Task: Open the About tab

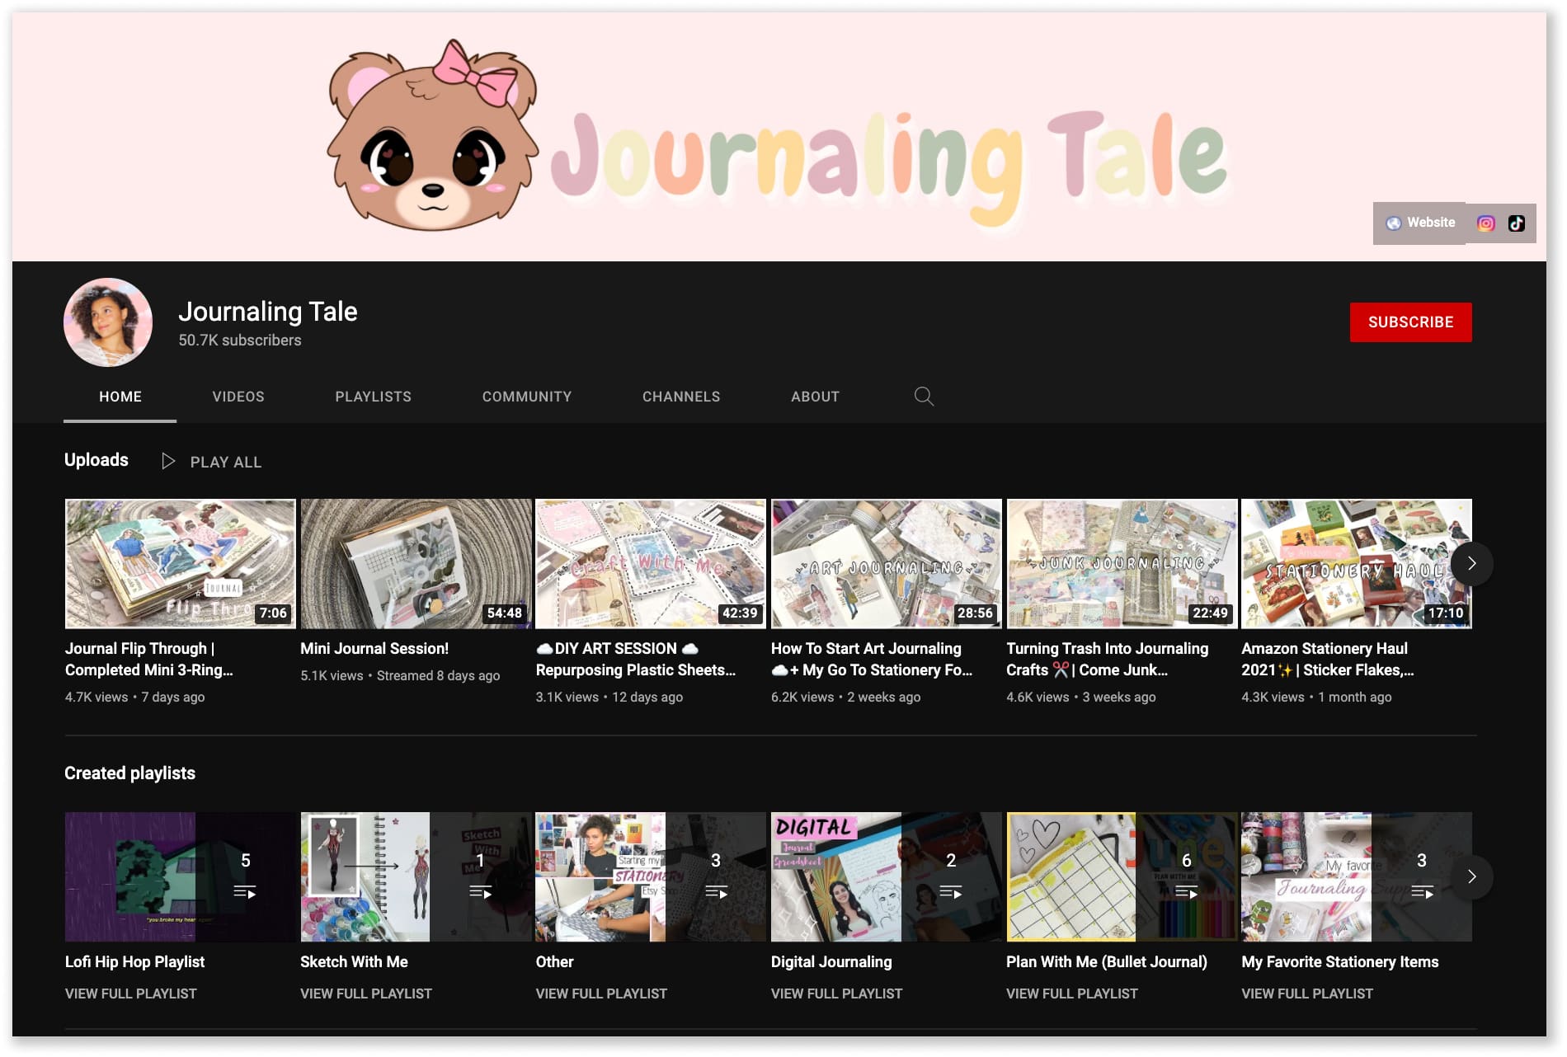Action: coord(815,397)
